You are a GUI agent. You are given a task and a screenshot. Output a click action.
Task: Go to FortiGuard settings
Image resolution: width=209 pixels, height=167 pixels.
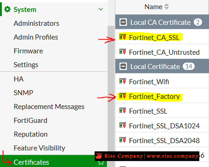tap(30, 121)
